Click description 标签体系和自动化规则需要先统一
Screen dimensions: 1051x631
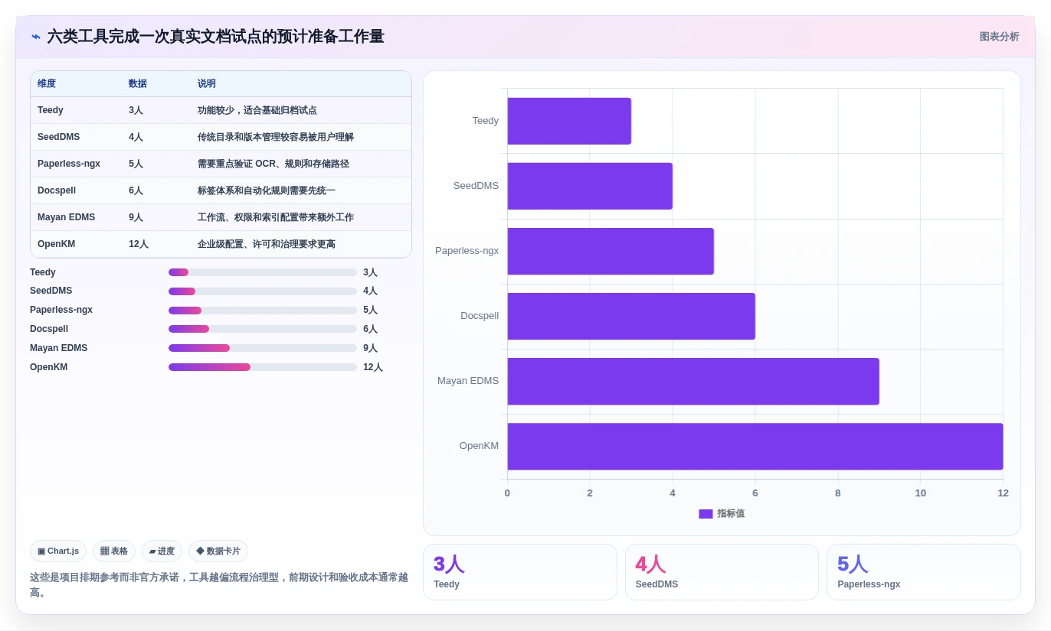pyautogui.click(x=267, y=190)
